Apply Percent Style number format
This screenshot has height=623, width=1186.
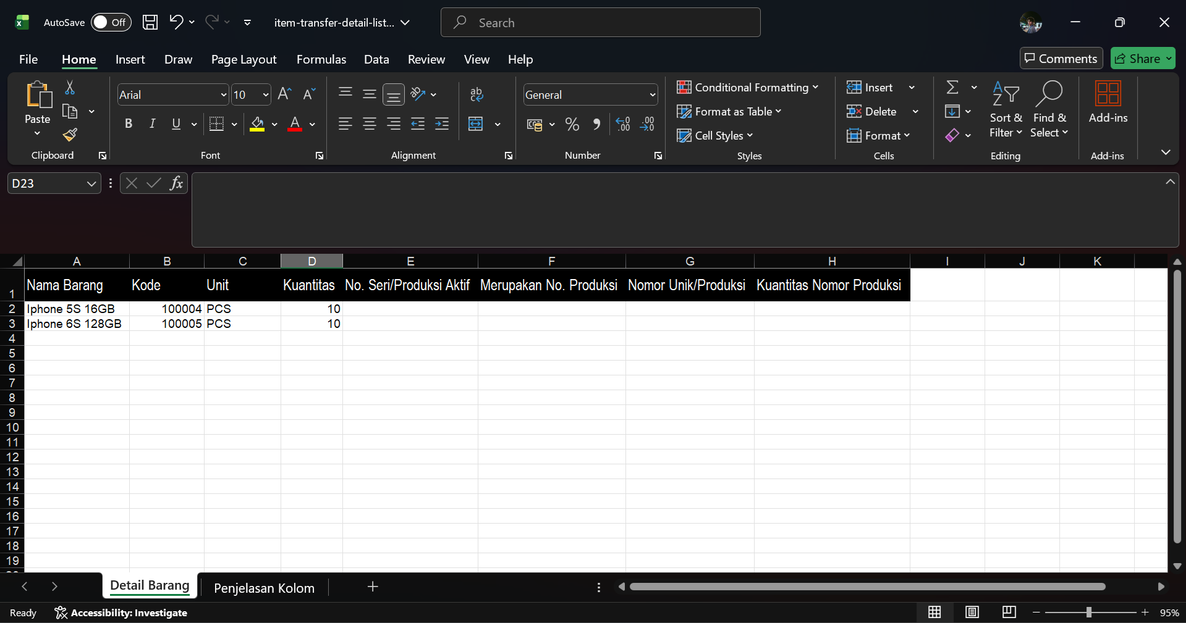coord(572,125)
